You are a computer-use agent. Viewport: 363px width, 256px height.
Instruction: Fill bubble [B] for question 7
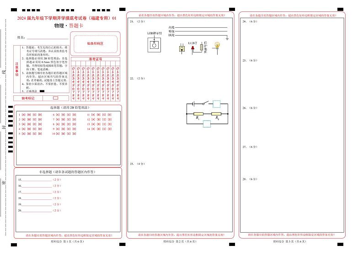point(63,120)
